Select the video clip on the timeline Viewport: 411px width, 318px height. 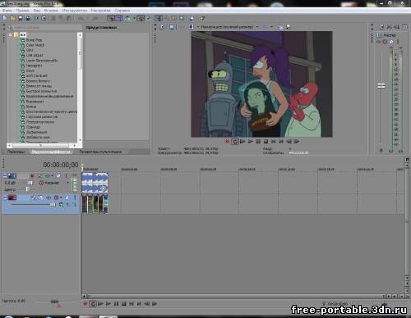tap(95, 203)
